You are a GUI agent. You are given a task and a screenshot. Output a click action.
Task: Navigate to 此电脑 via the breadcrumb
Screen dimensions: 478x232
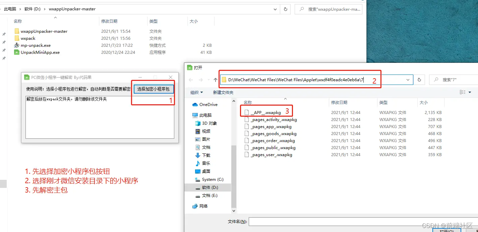coord(10,9)
